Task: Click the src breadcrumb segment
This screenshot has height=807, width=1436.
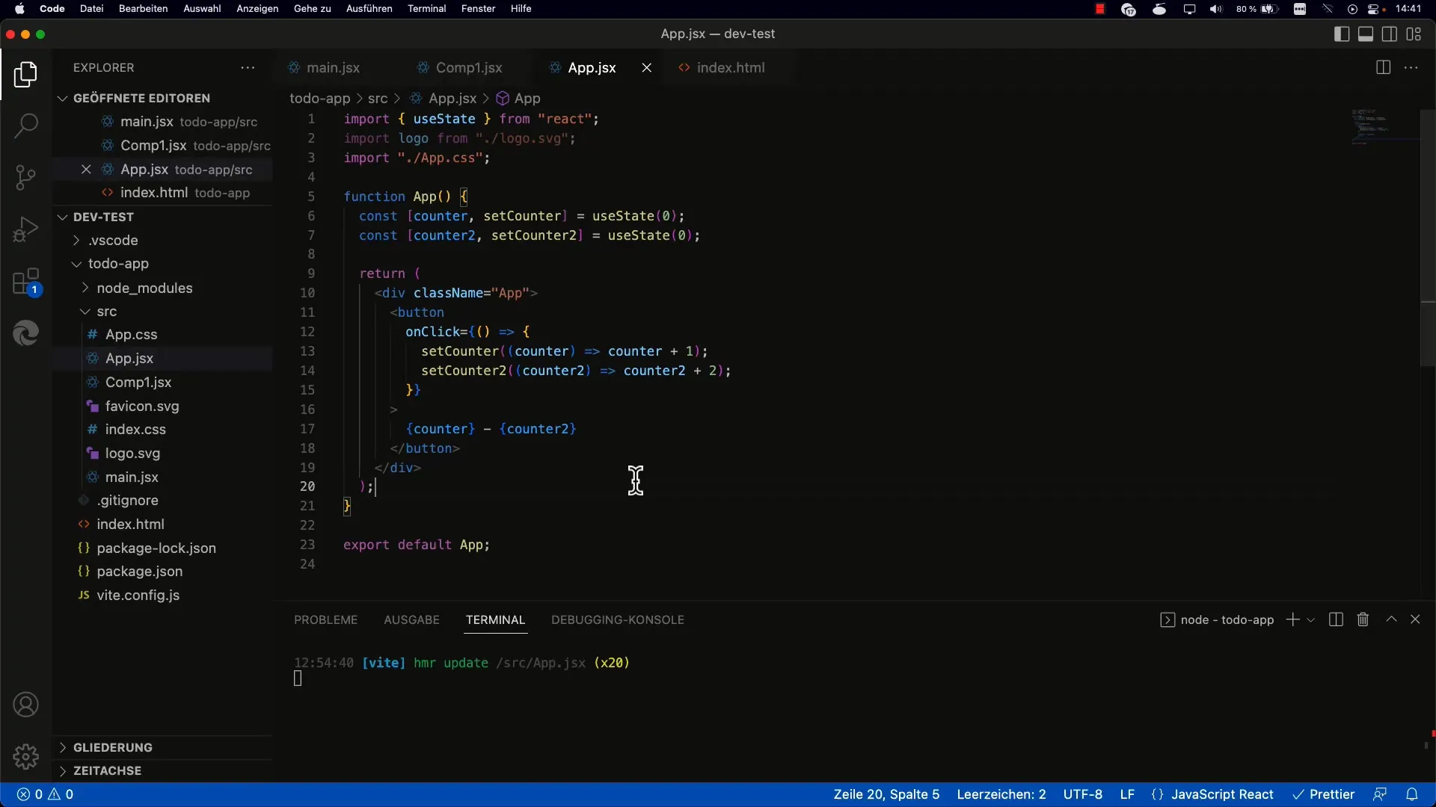Action: coord(378,99)
